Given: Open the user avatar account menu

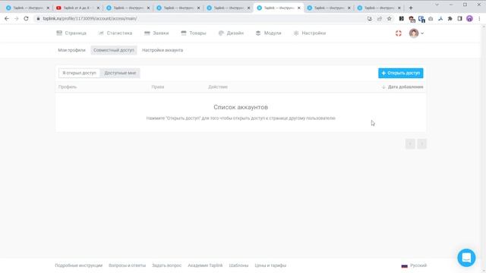Looking at the screenshot, I should pos(416,33).
